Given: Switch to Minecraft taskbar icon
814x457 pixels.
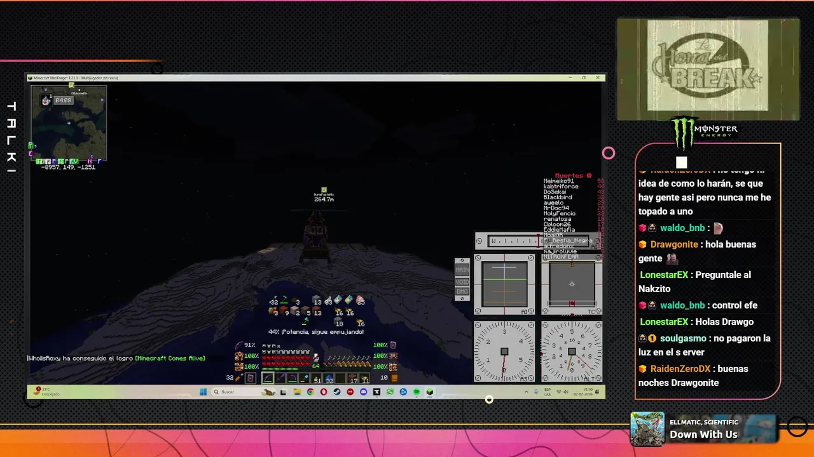Looking at the screenshot, I should tap(429, 392).
